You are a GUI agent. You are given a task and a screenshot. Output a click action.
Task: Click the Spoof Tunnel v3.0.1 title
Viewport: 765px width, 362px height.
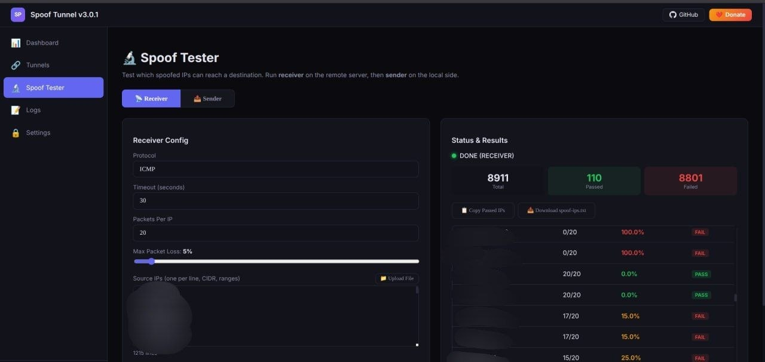click(65, 14)
